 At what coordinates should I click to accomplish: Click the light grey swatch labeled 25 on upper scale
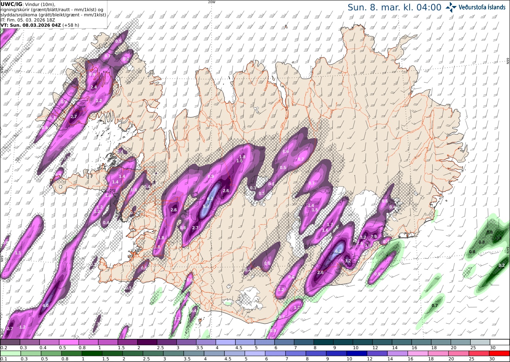click(x=481, y=342)
